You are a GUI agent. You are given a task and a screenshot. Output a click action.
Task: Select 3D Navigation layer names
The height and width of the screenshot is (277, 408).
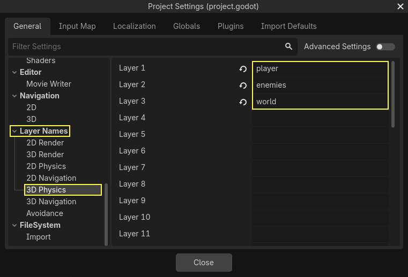click(51, 202)
